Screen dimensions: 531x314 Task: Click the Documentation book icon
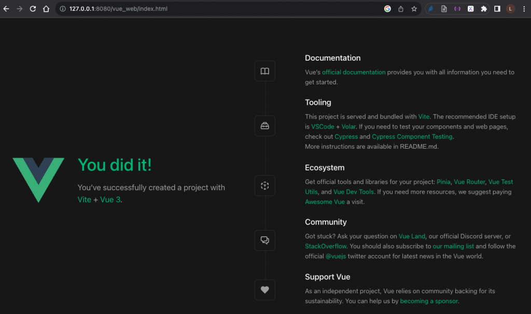tap(265, 71)
